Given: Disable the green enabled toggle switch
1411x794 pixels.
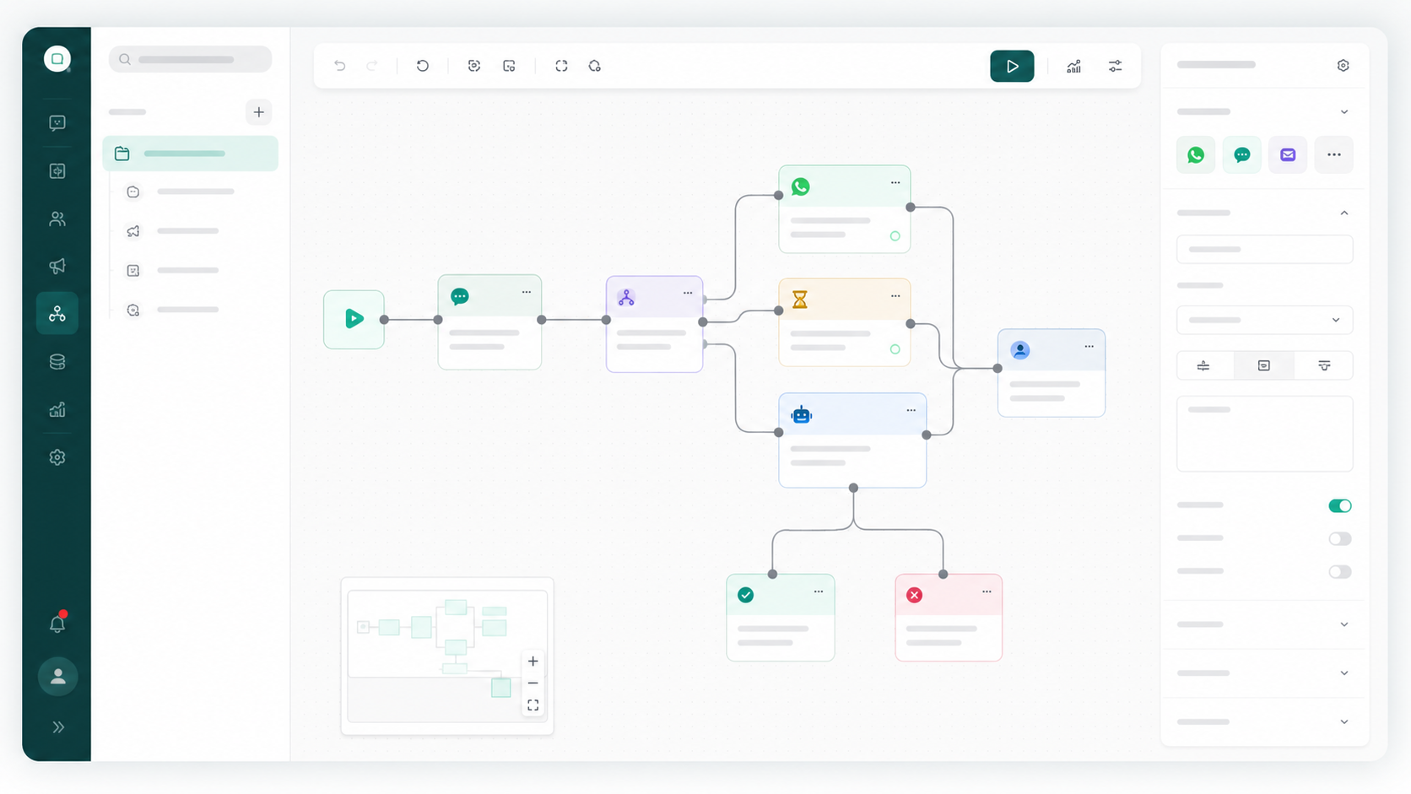Looking at the screenshot, I should pos(1340,506).
